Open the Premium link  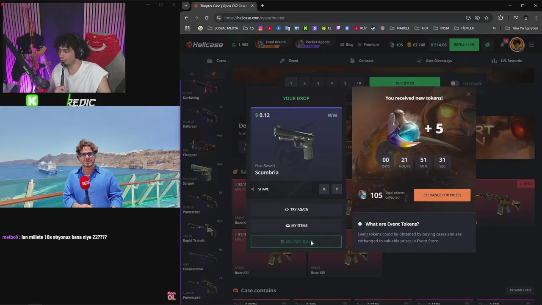tap(368, 44)
